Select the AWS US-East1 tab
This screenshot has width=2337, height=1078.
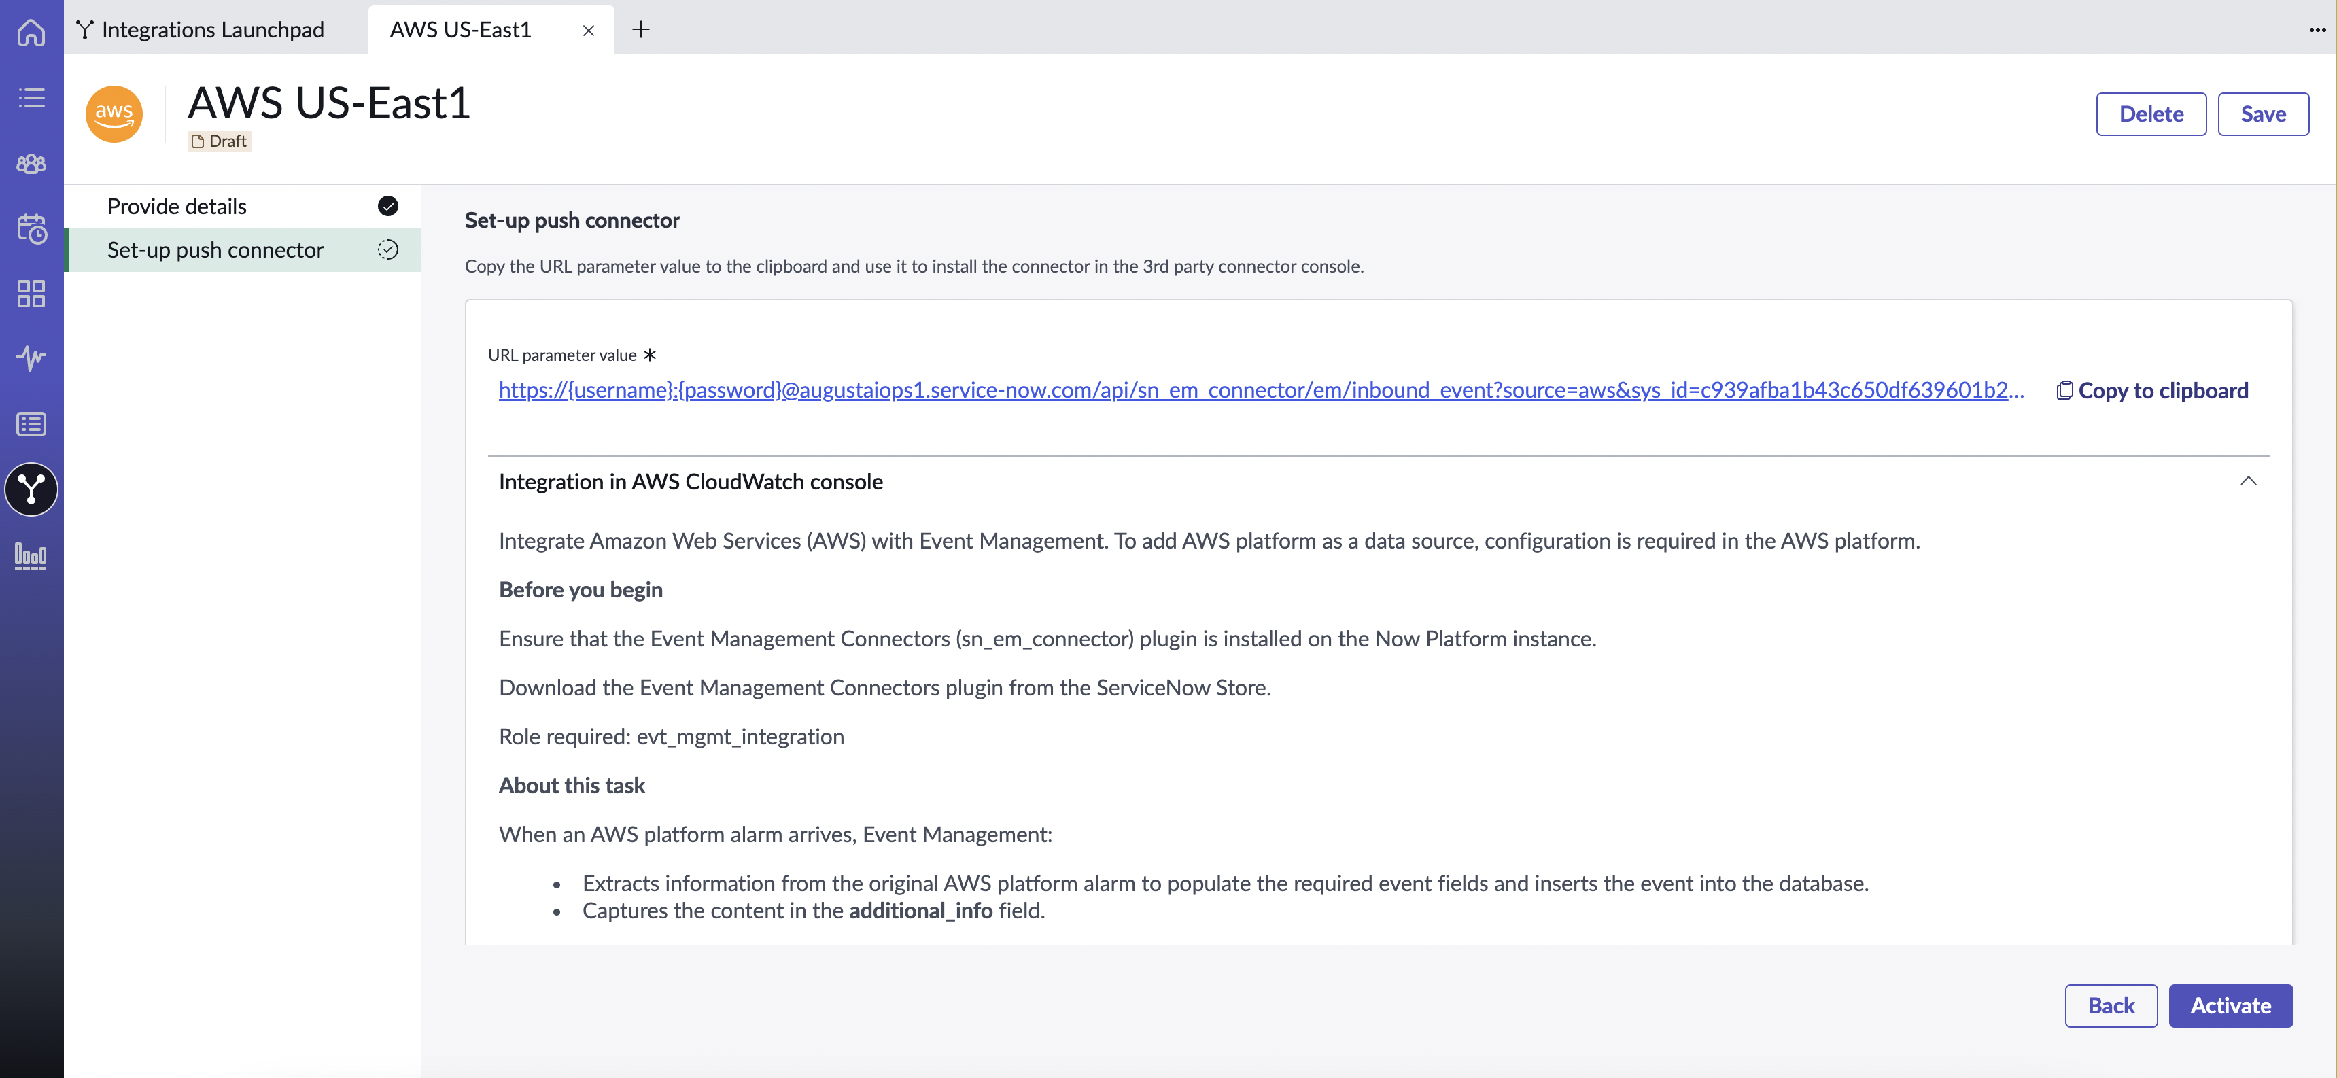tap(461, 30)
